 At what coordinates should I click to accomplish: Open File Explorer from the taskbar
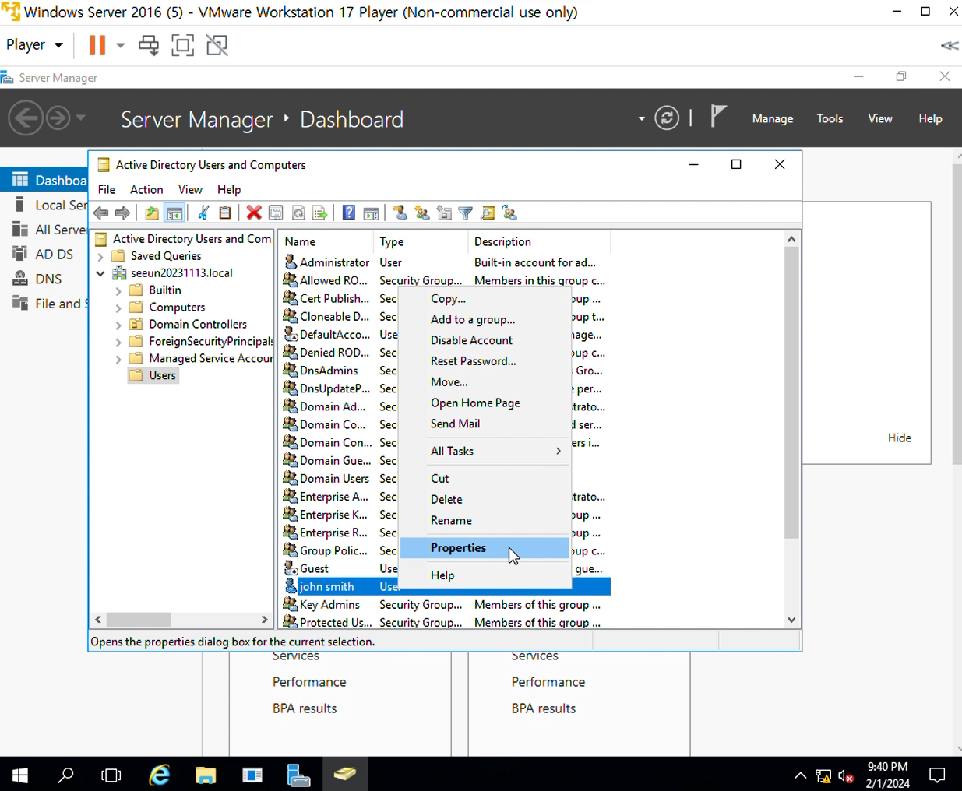point(206,775)
